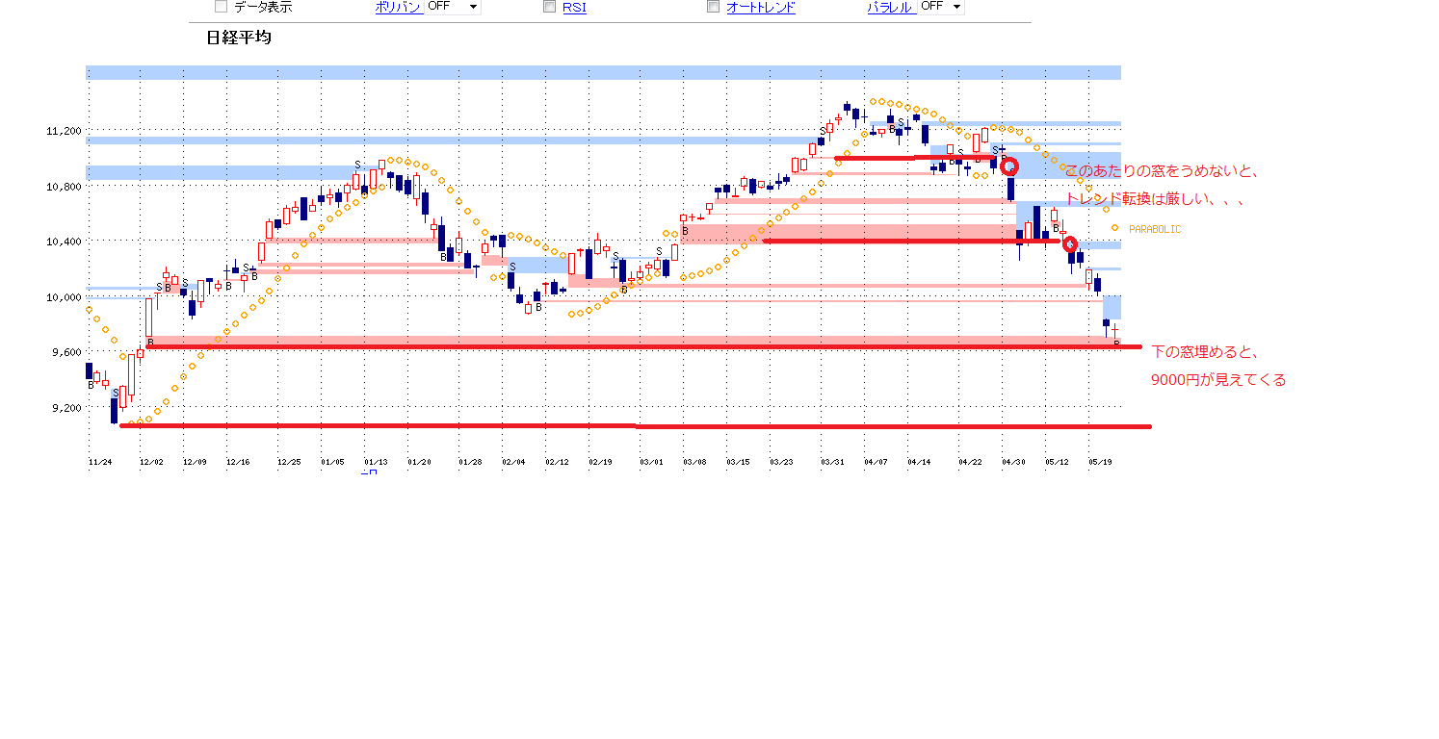The height and width of the screenshot is (739, 1439).
Task: Click the 03/31 date axis label
Action: coord(832,462)
